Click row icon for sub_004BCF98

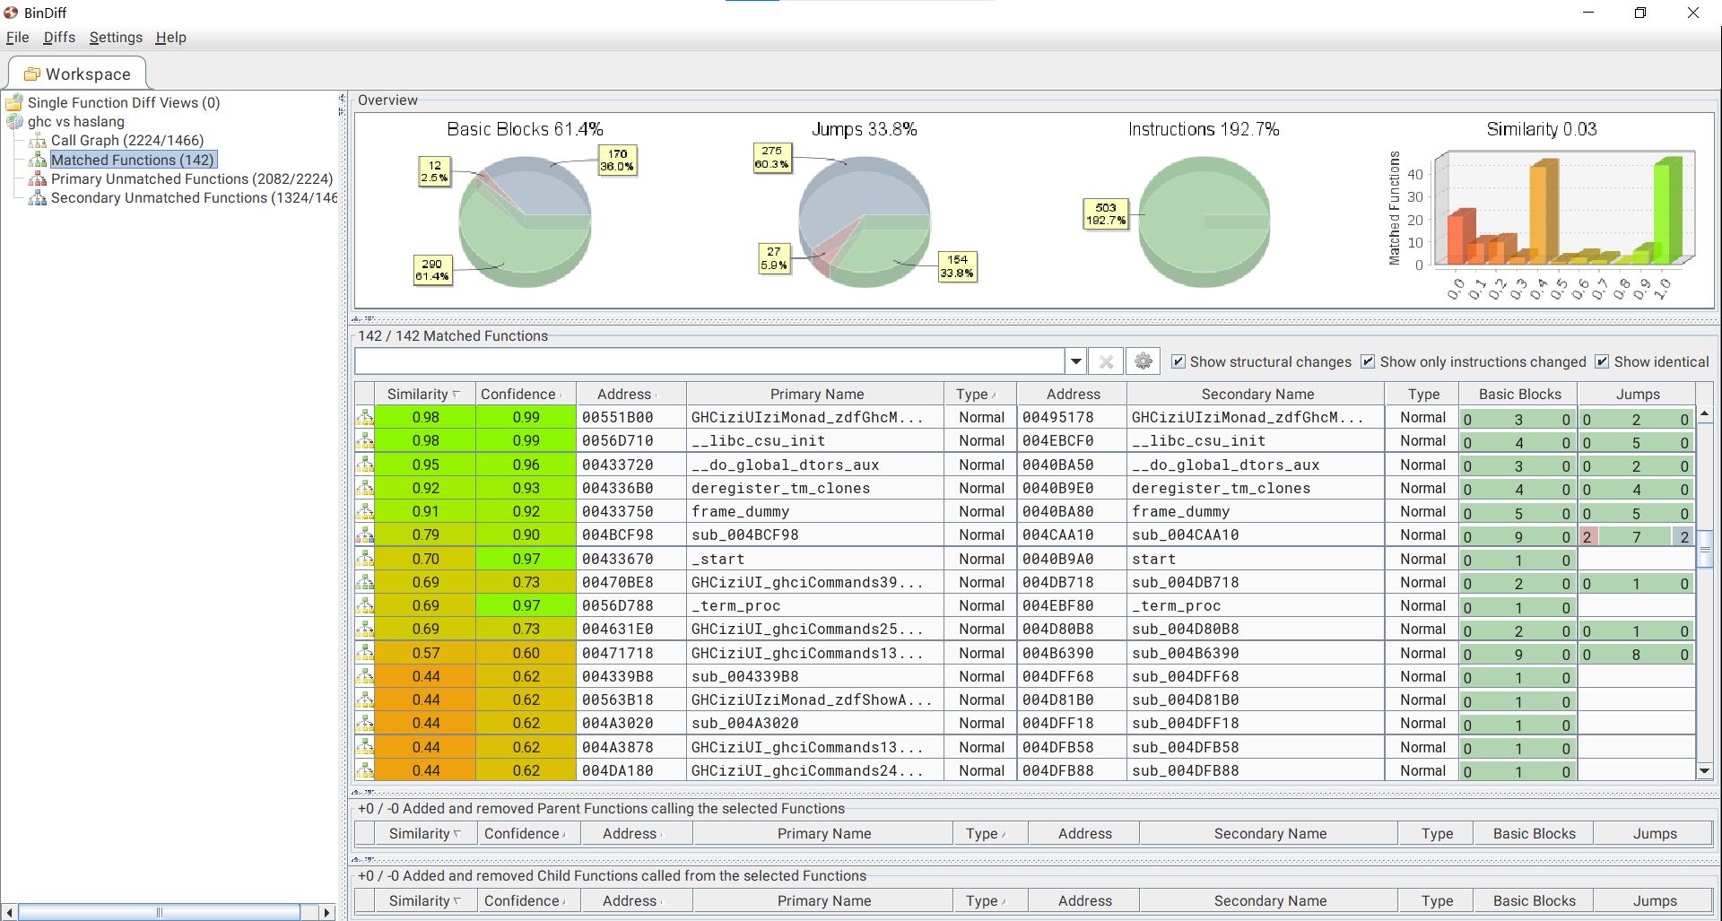365,534
